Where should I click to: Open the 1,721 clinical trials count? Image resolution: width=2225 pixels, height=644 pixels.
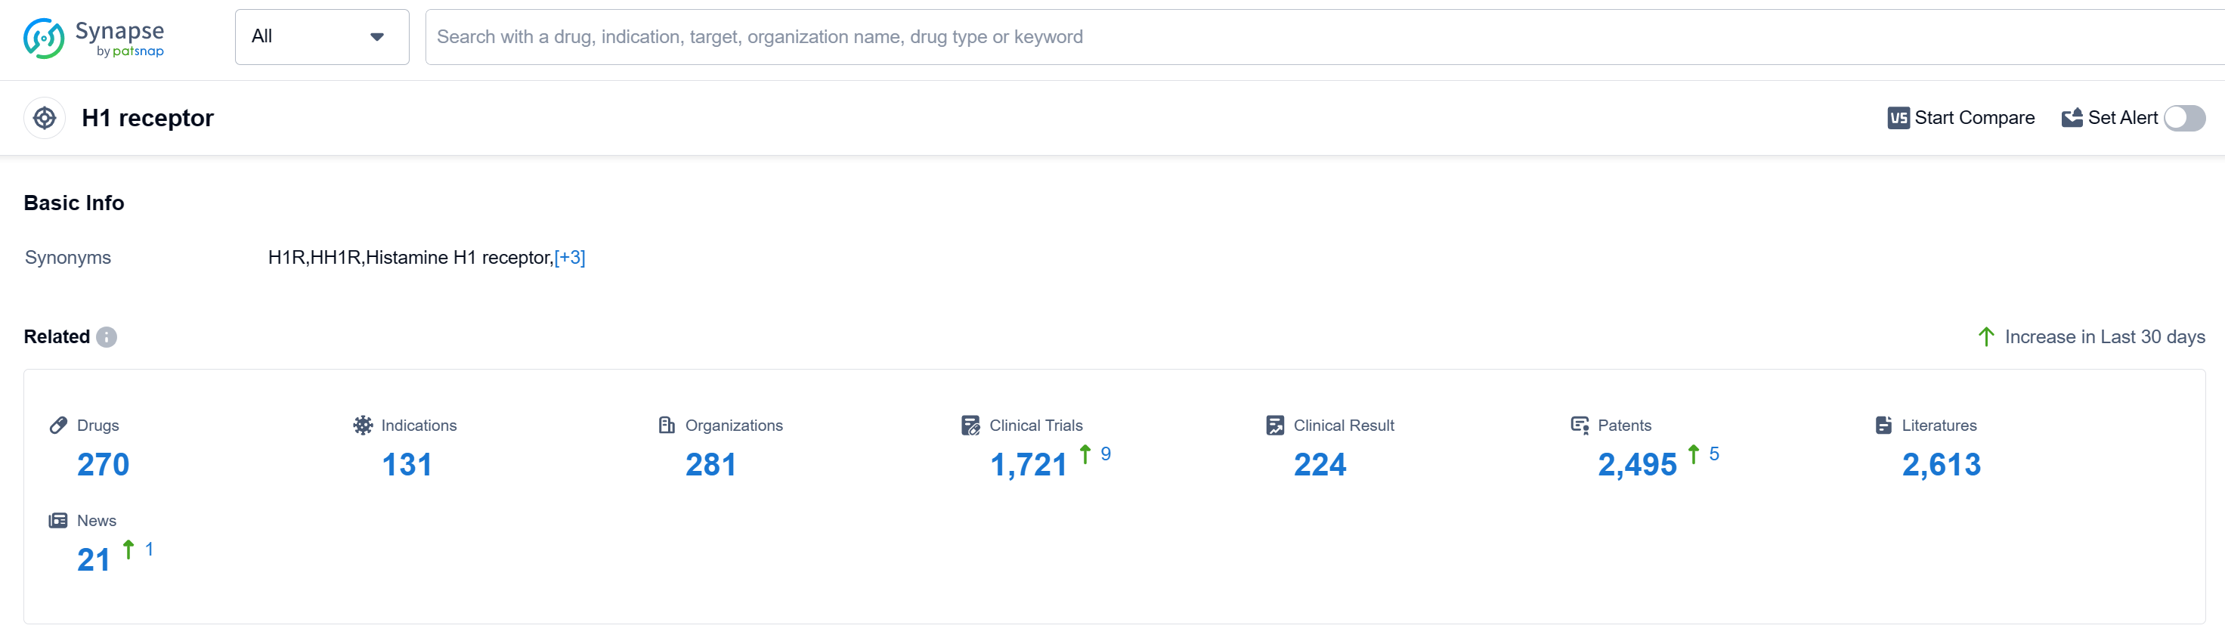pyautogui.click(x=1028, y=464)
